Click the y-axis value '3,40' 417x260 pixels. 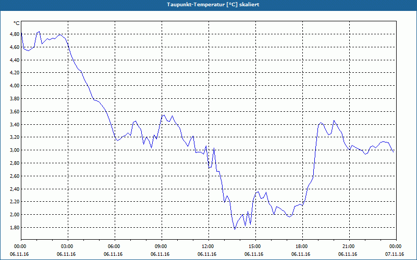click(x=15, y=125)
